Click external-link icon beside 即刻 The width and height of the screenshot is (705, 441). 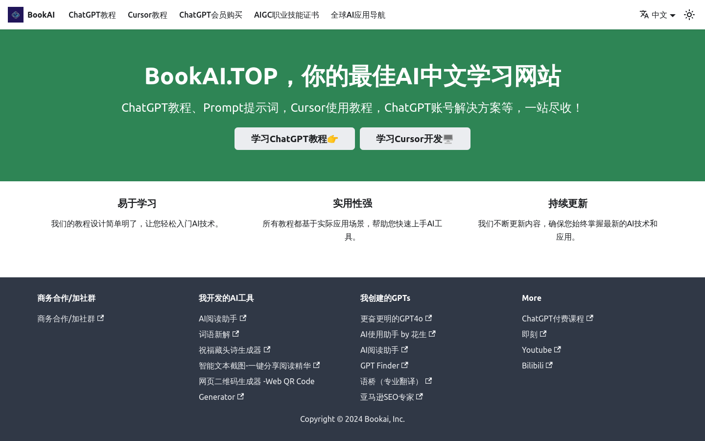pyautogui.click(x=543, y=334)
